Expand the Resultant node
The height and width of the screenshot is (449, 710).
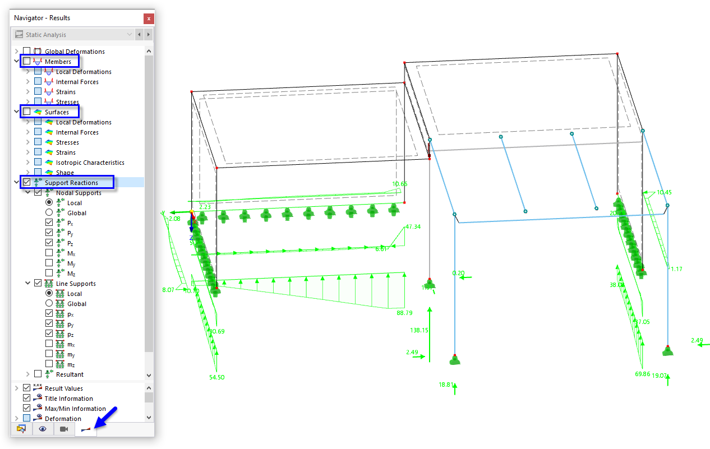click(x=27, y=374)
